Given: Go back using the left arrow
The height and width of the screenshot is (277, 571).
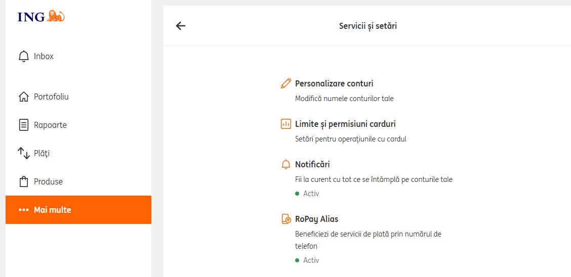Looking at the screenshot, I should [181, 26].
